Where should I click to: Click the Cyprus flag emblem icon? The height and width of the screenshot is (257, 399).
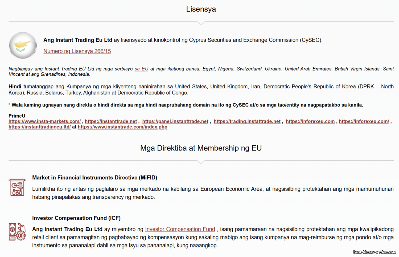(x=23, y=45)
